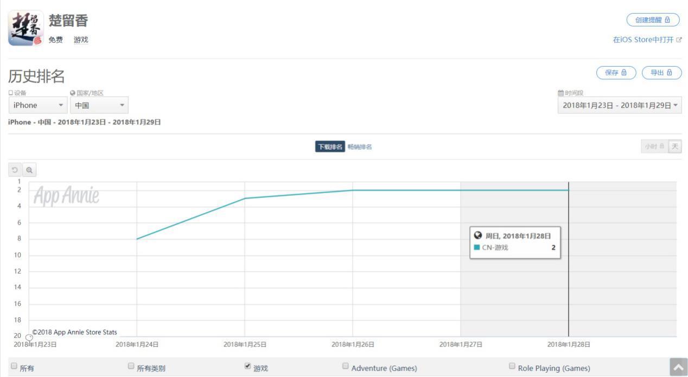Check the 所有 checkbox
Image resolution: width=688 pixels, height=377 pixels.
[x=15, y=366]
